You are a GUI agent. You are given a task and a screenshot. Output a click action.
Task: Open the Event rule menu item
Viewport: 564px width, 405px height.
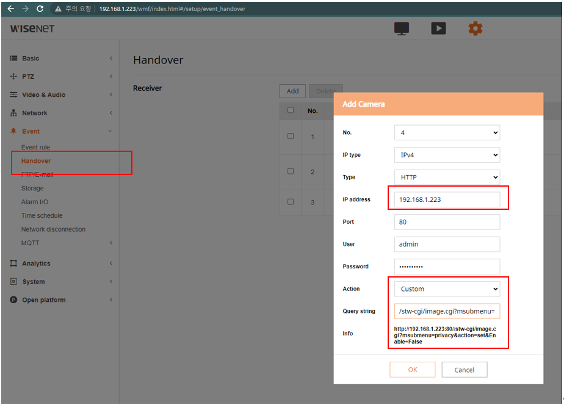click(35, 148)
